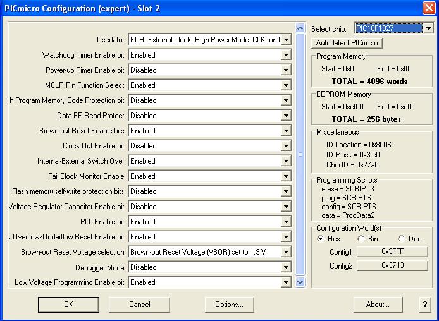This screenshot has height=321, width=439.
Task: Click EEPROM 'Start = 0xcf00' text
Action: 342,107
